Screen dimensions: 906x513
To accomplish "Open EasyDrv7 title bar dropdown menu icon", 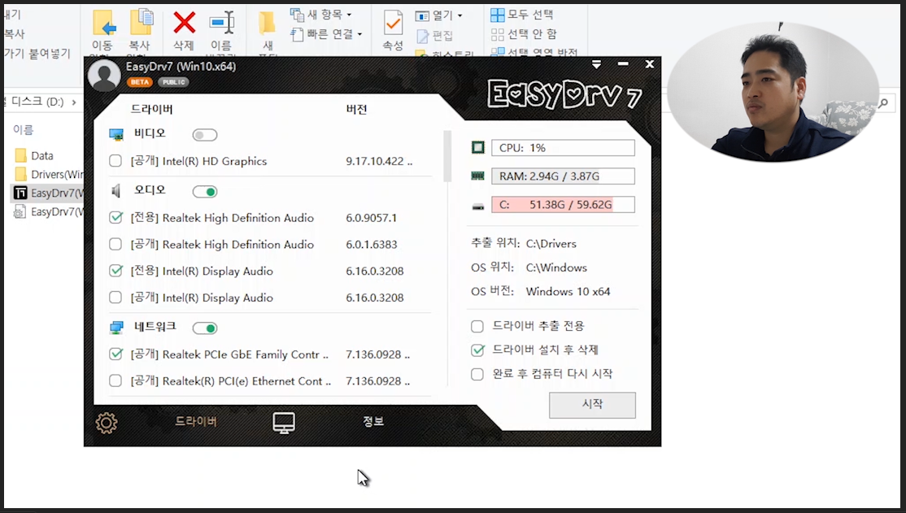I will pyautogui.click(x=596, y=64).
